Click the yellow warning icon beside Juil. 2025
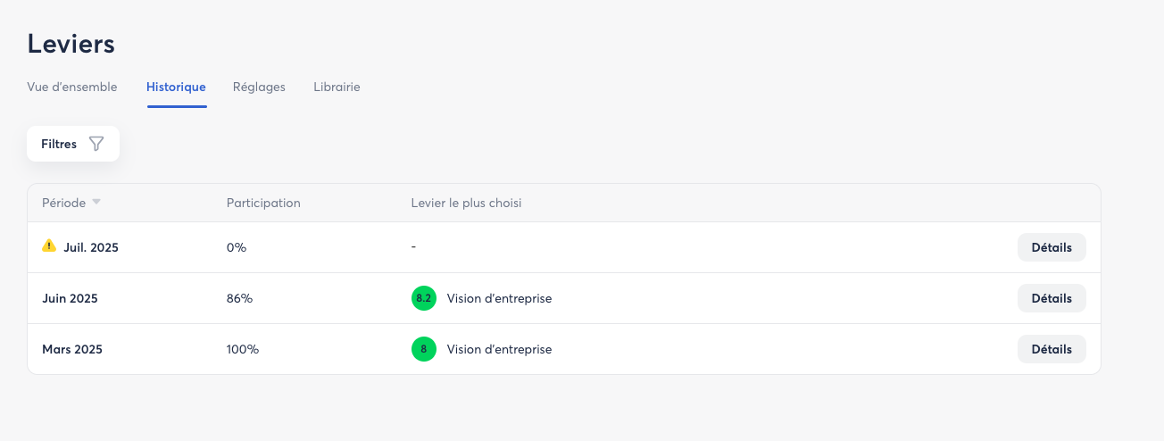The width and height of the screenshot is (1164, 441). tap(49, 245)
